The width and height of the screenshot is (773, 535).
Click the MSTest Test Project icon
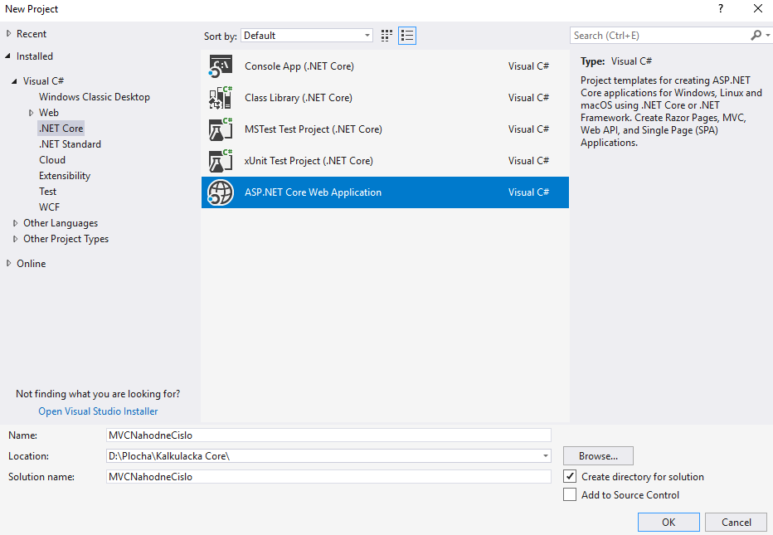click(220, 130)
